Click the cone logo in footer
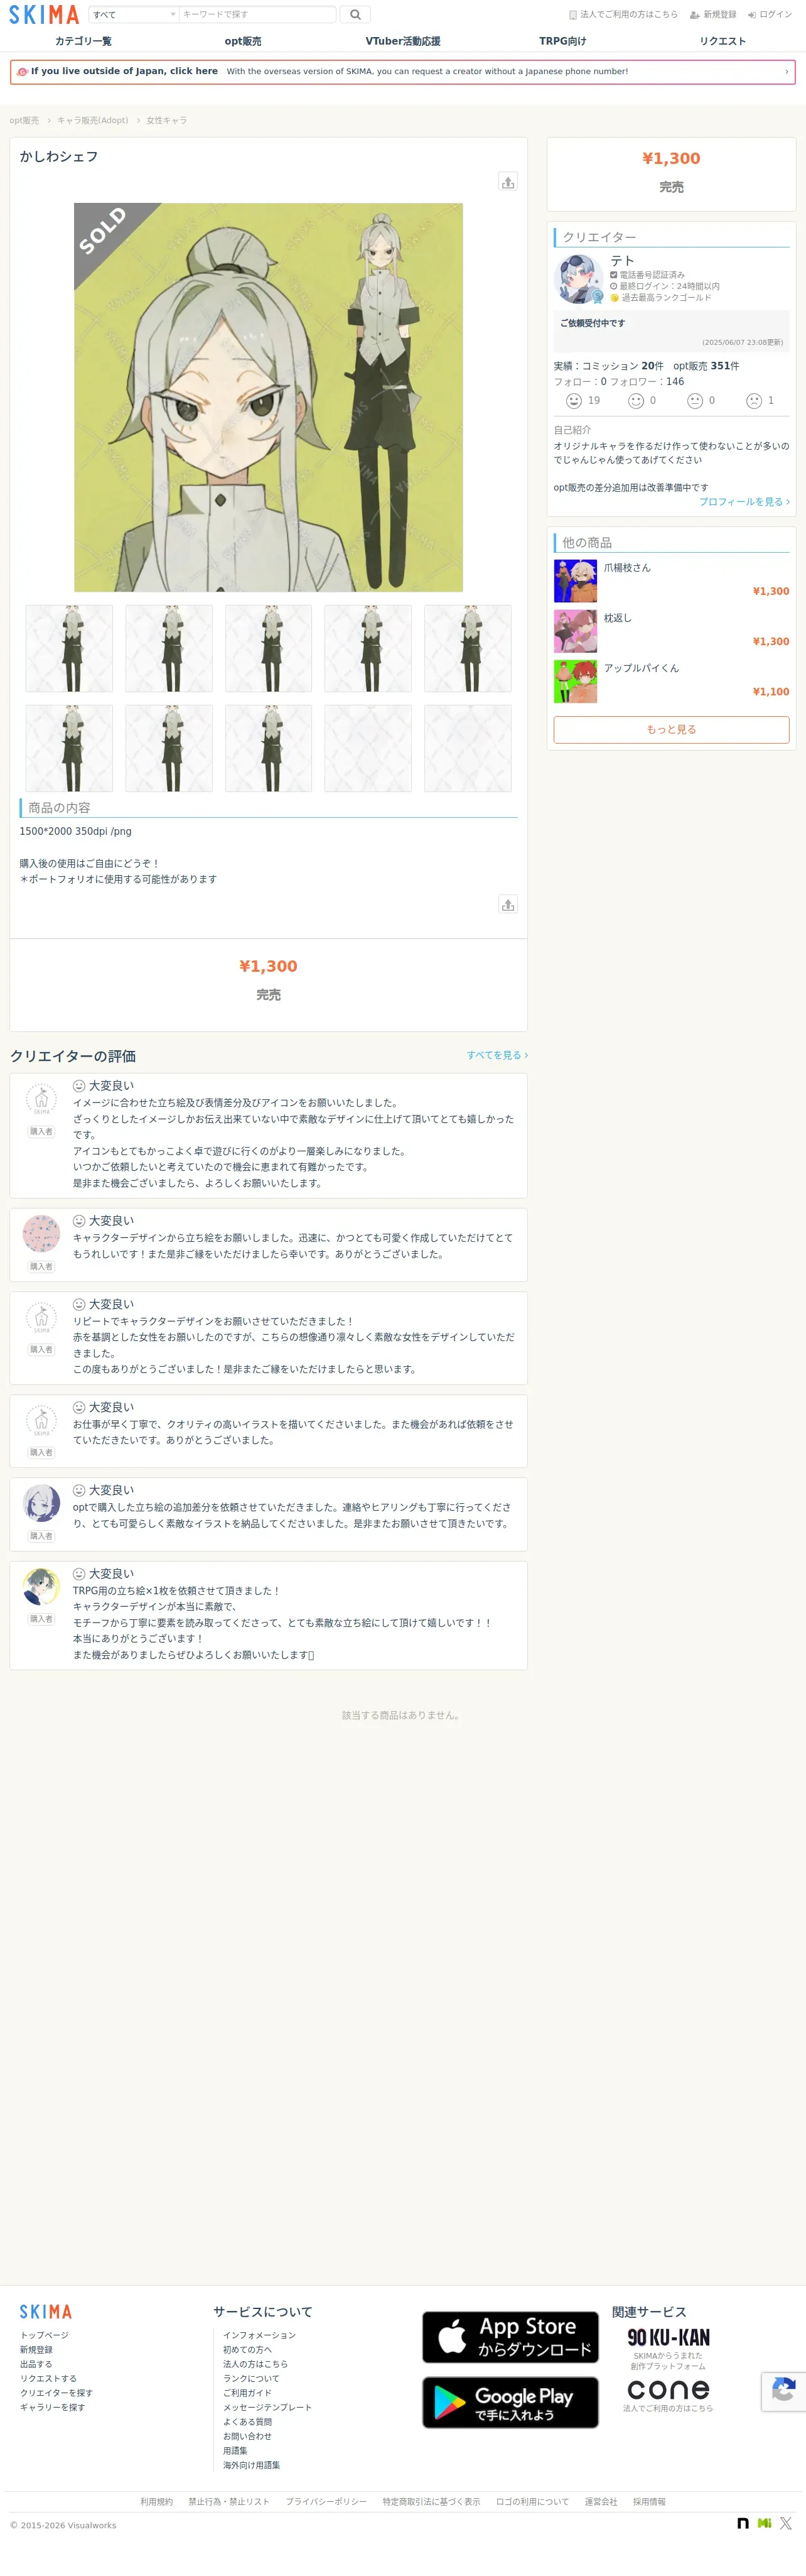The image size is (806, 2576). point(668,2389)
